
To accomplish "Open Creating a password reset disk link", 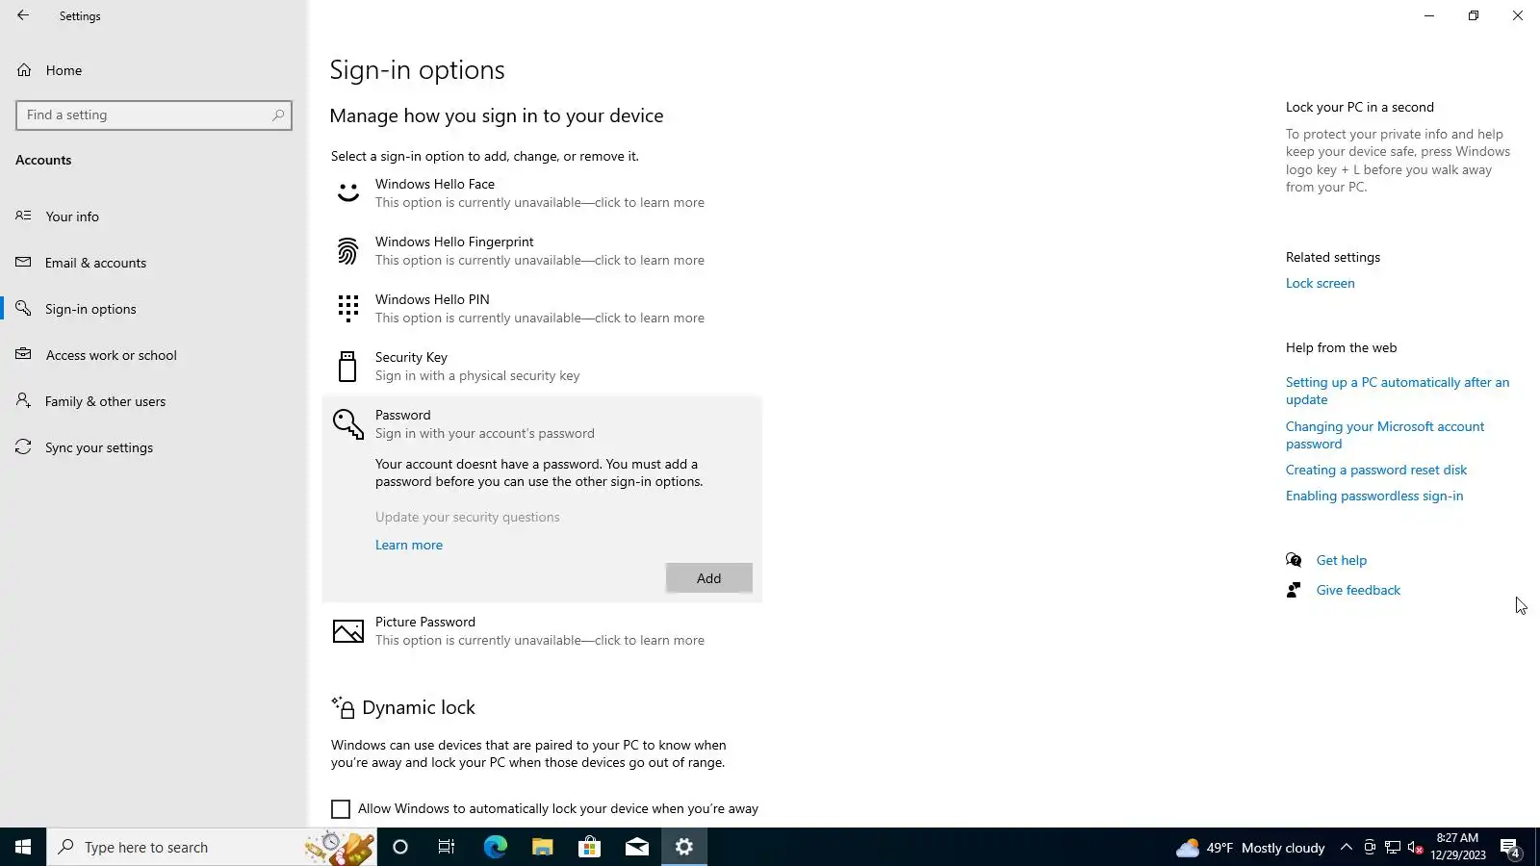I will (1376, 470).
